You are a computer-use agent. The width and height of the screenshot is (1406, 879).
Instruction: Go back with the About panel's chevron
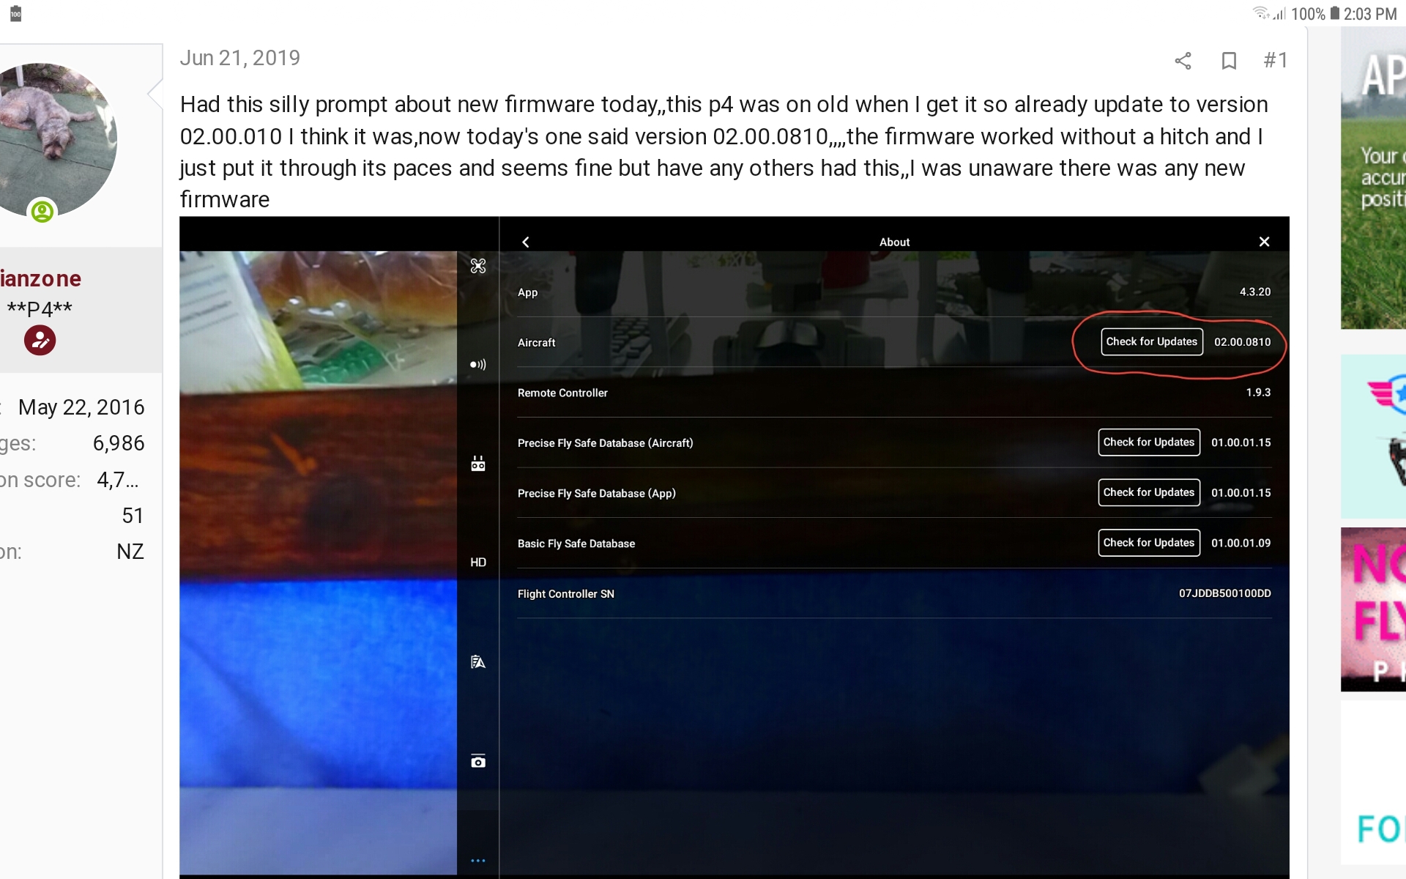(526, 242)
